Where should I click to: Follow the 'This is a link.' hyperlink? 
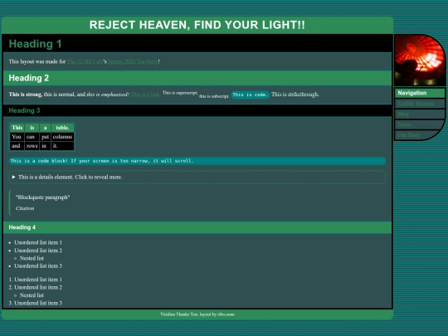click(x=146, y=95)
